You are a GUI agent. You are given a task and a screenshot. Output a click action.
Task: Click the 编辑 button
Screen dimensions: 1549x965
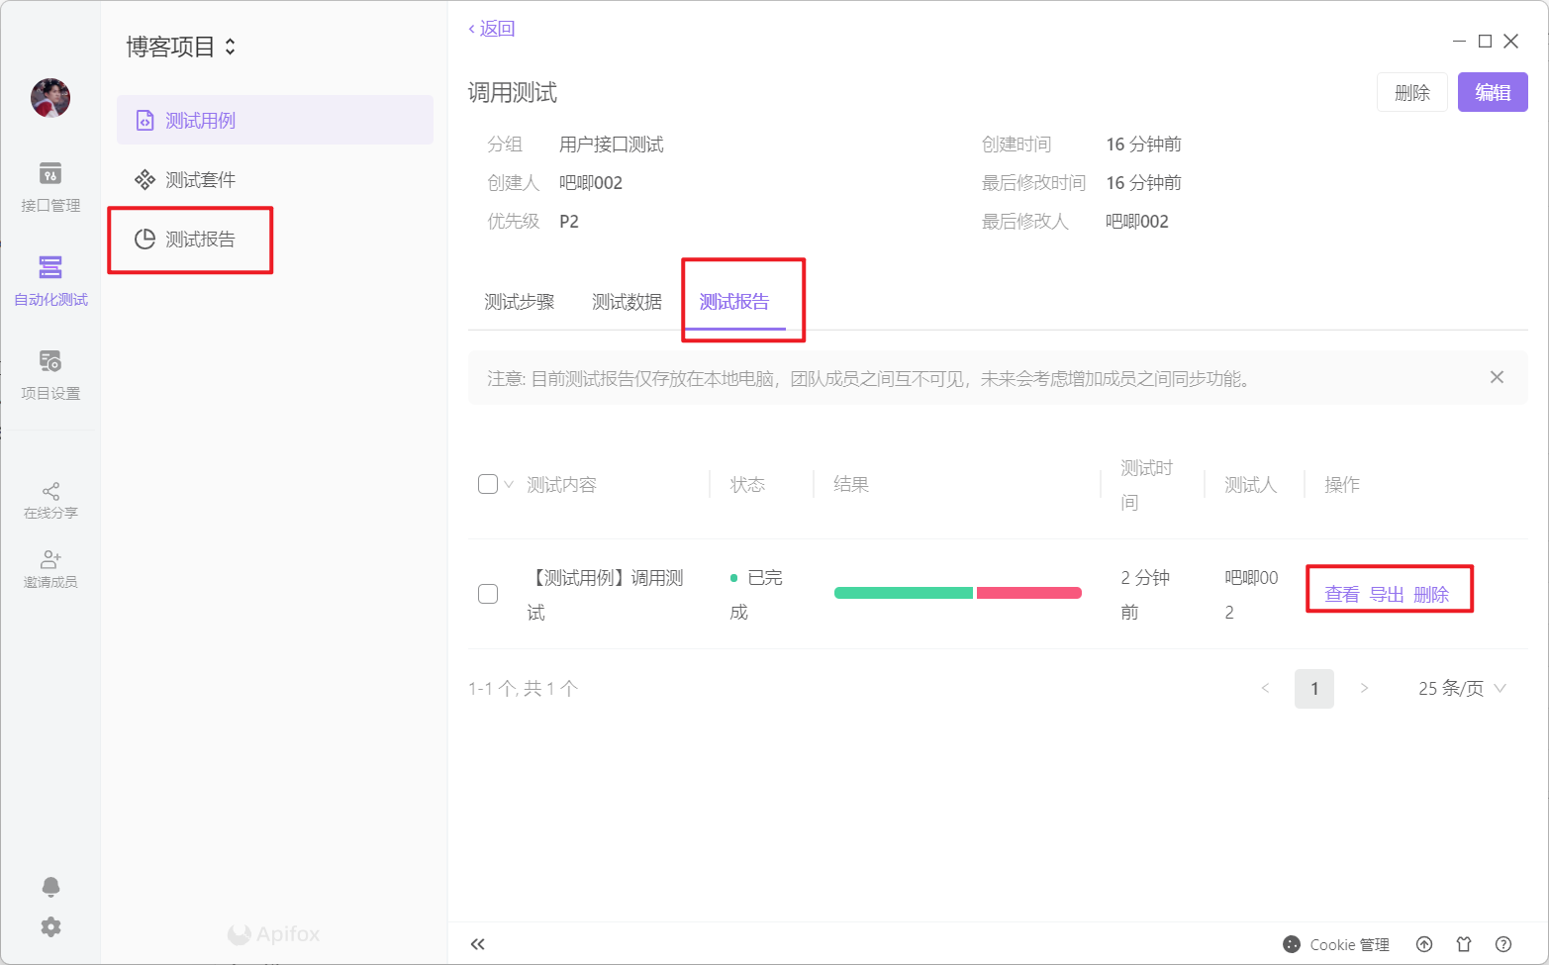(x=1492, y=92)
